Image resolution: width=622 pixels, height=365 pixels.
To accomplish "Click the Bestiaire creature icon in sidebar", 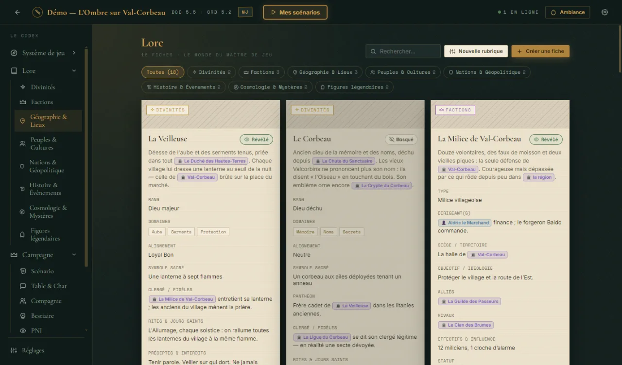I will point(22,316).
